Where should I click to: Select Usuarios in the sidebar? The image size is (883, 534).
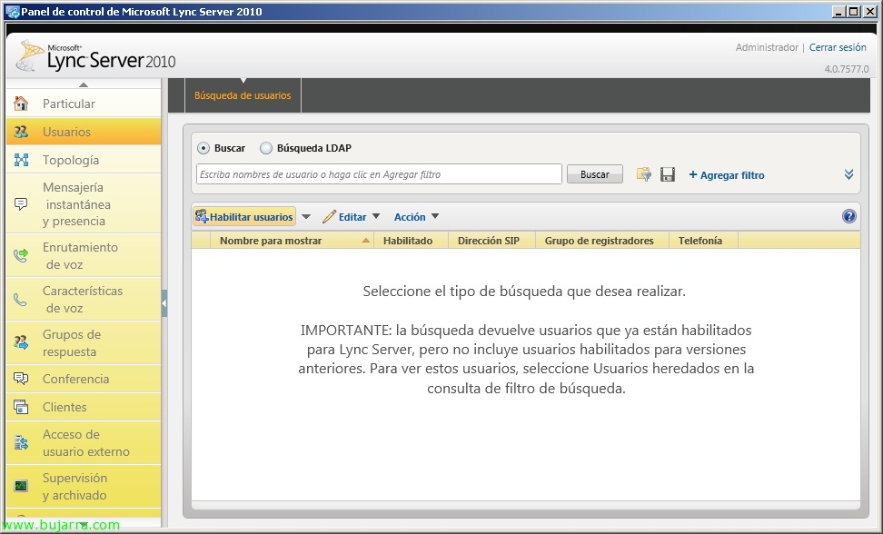point(84,132)
